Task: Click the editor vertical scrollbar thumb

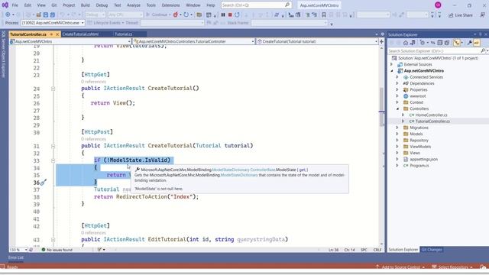Action: tap(381, 107)
